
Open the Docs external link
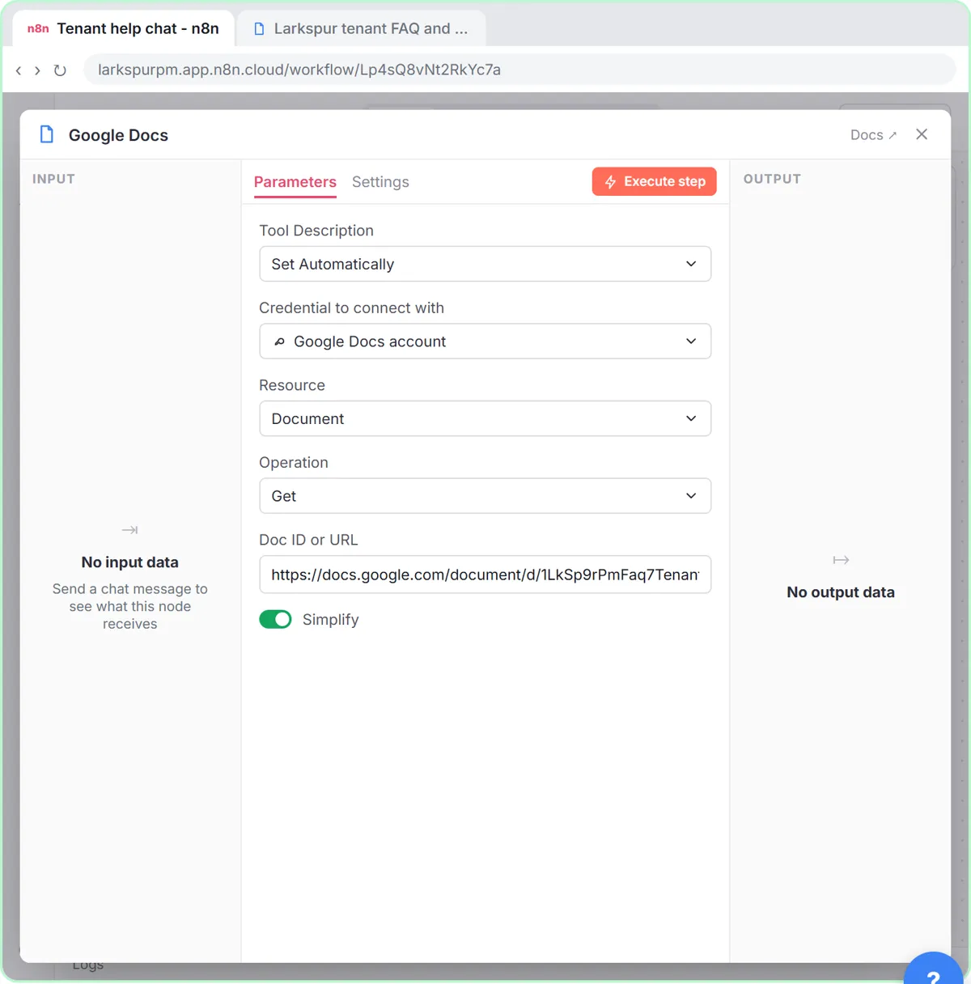(873, 135)
